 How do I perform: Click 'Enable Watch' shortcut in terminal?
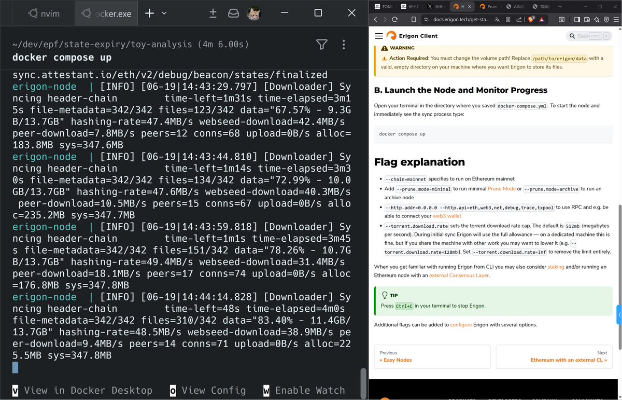[x=304, y=390]
